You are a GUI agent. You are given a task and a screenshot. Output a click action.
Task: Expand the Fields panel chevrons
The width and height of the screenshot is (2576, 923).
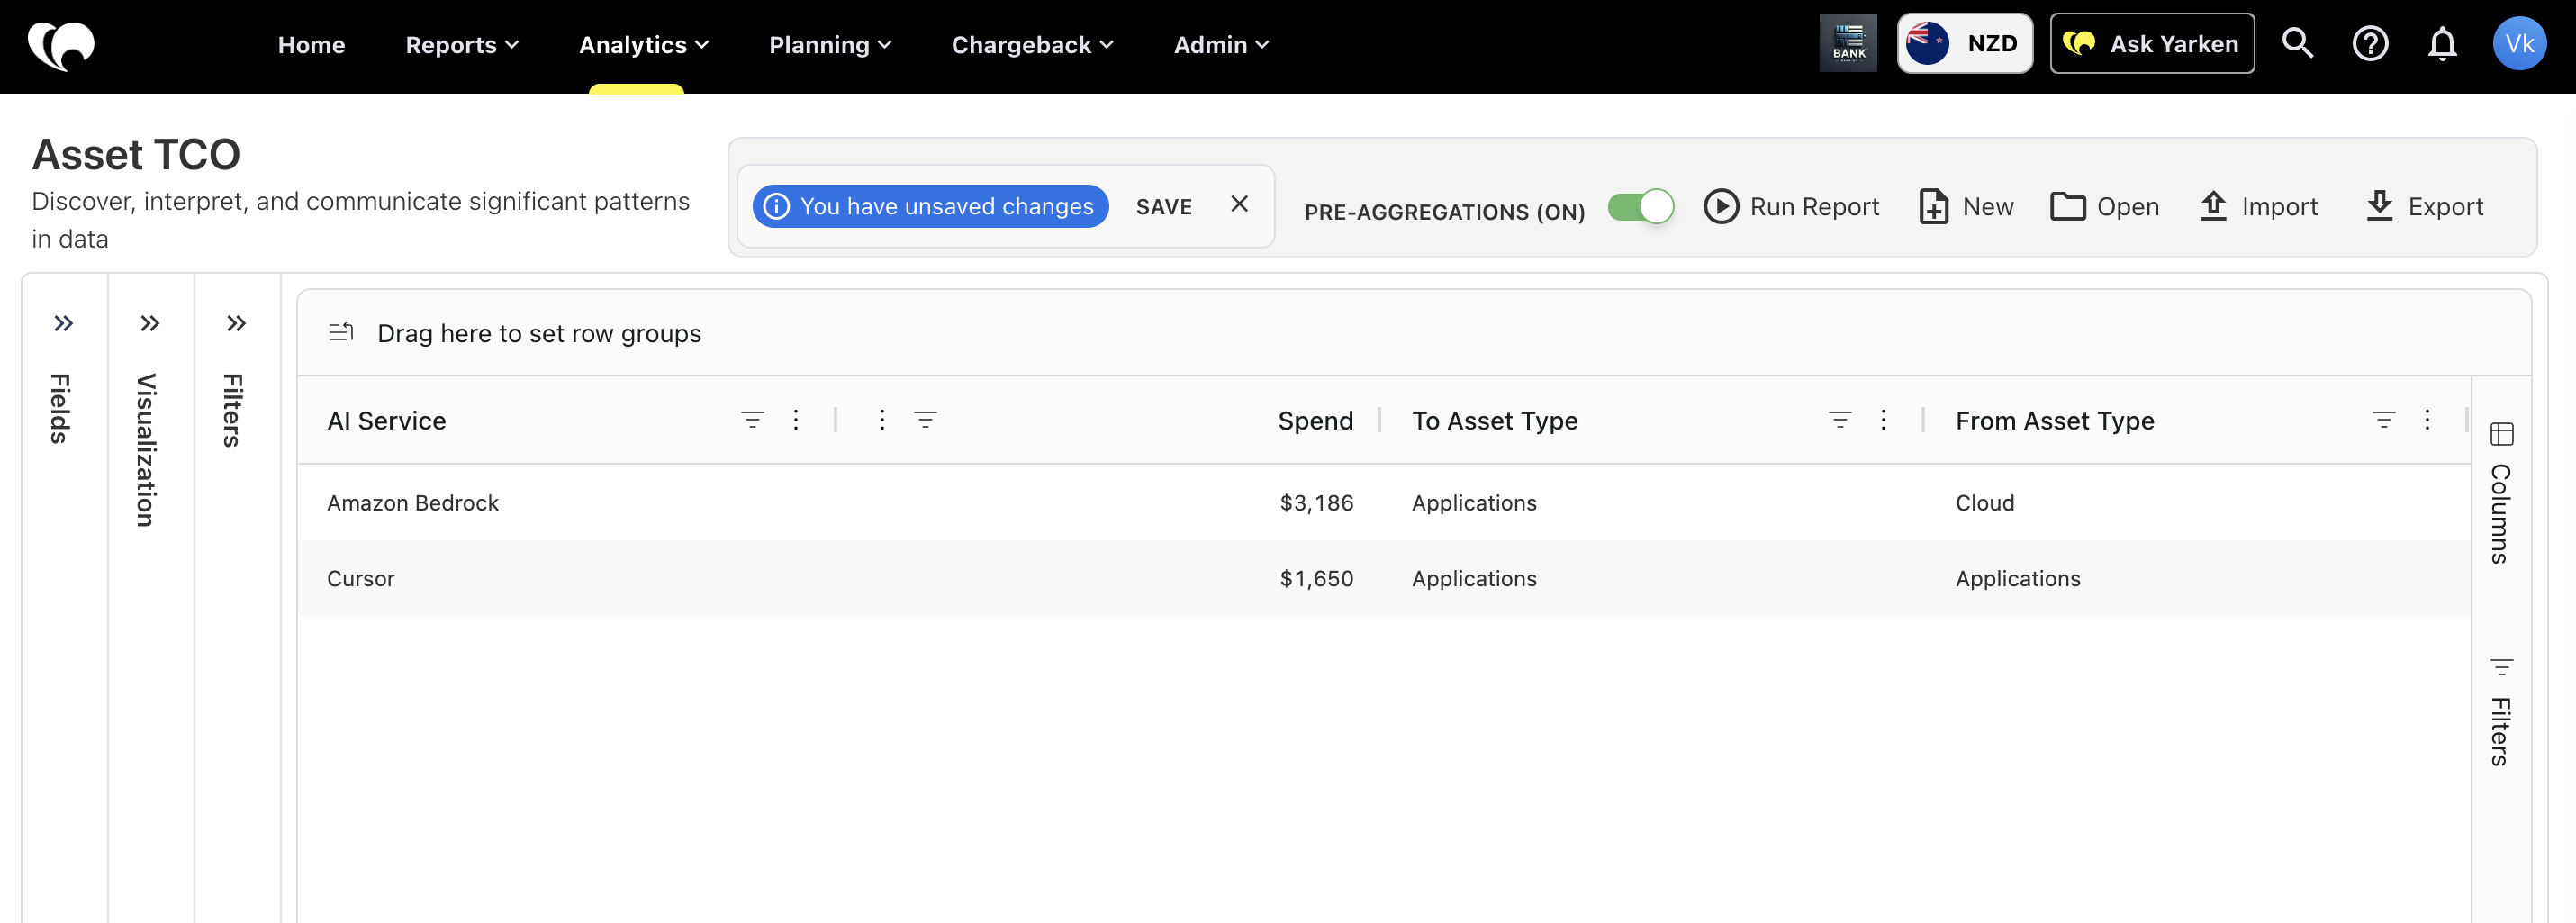pos(64,323)
